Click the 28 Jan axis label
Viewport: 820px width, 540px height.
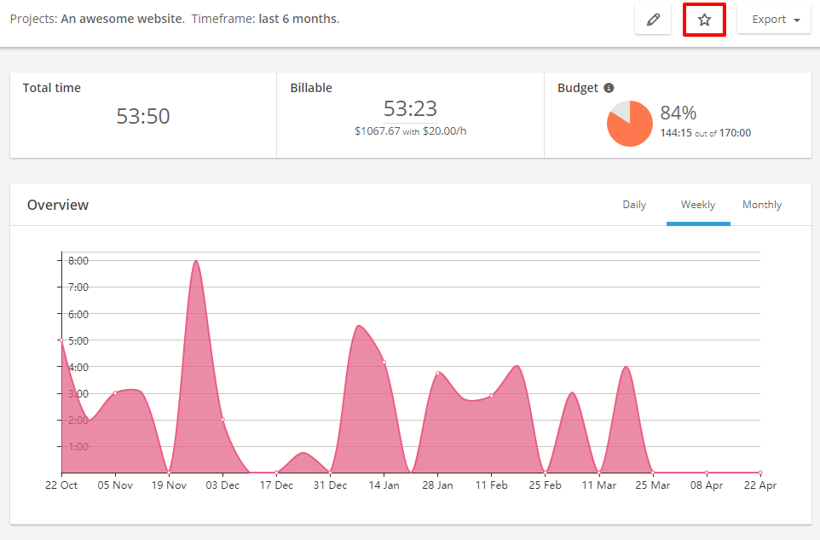tap(438, 485)
